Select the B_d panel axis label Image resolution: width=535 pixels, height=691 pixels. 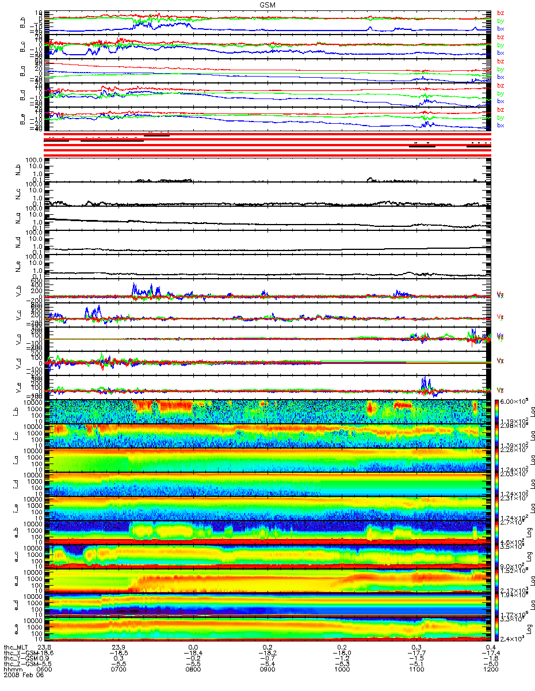[22, 94]
